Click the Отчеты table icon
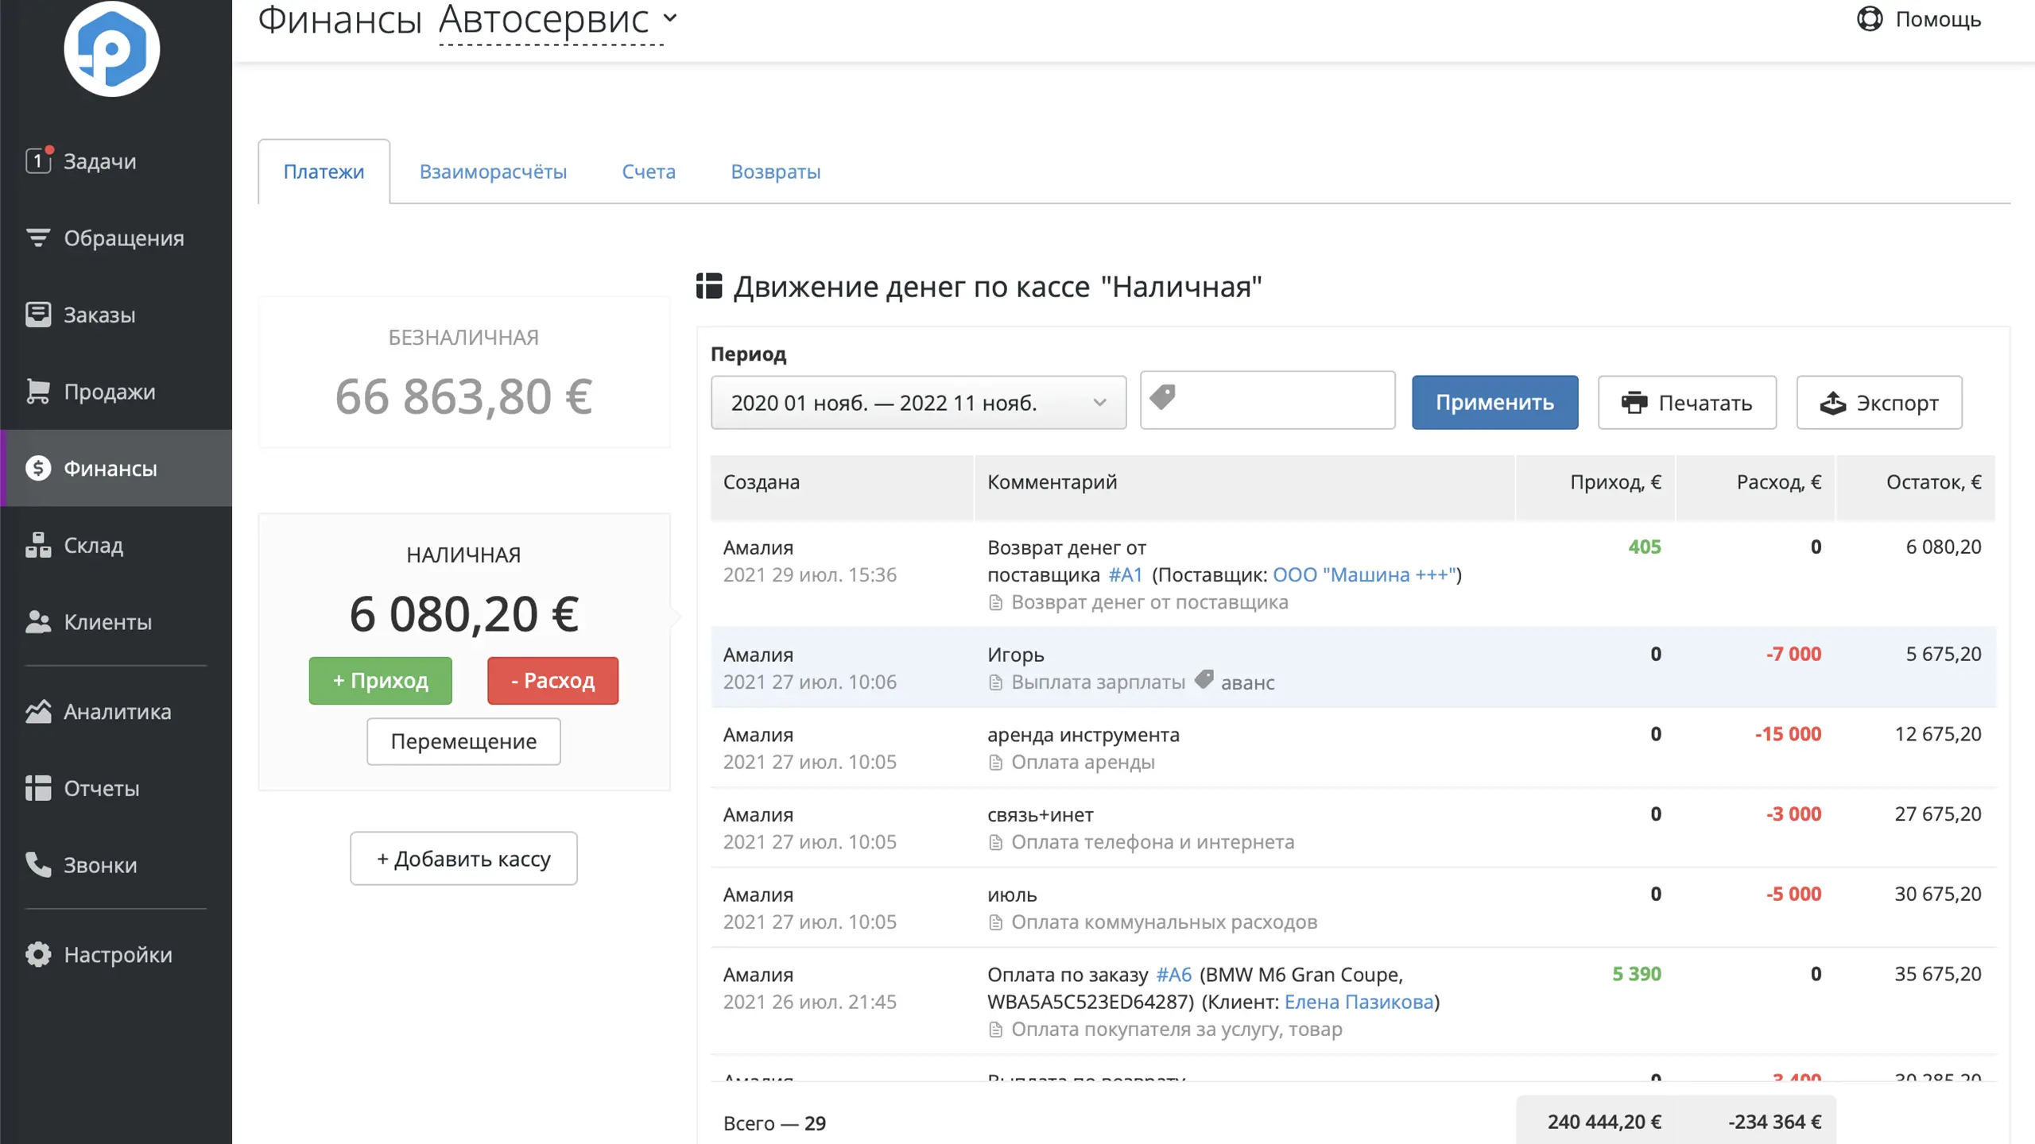Screen dimensions: 2035x1144 38,788
